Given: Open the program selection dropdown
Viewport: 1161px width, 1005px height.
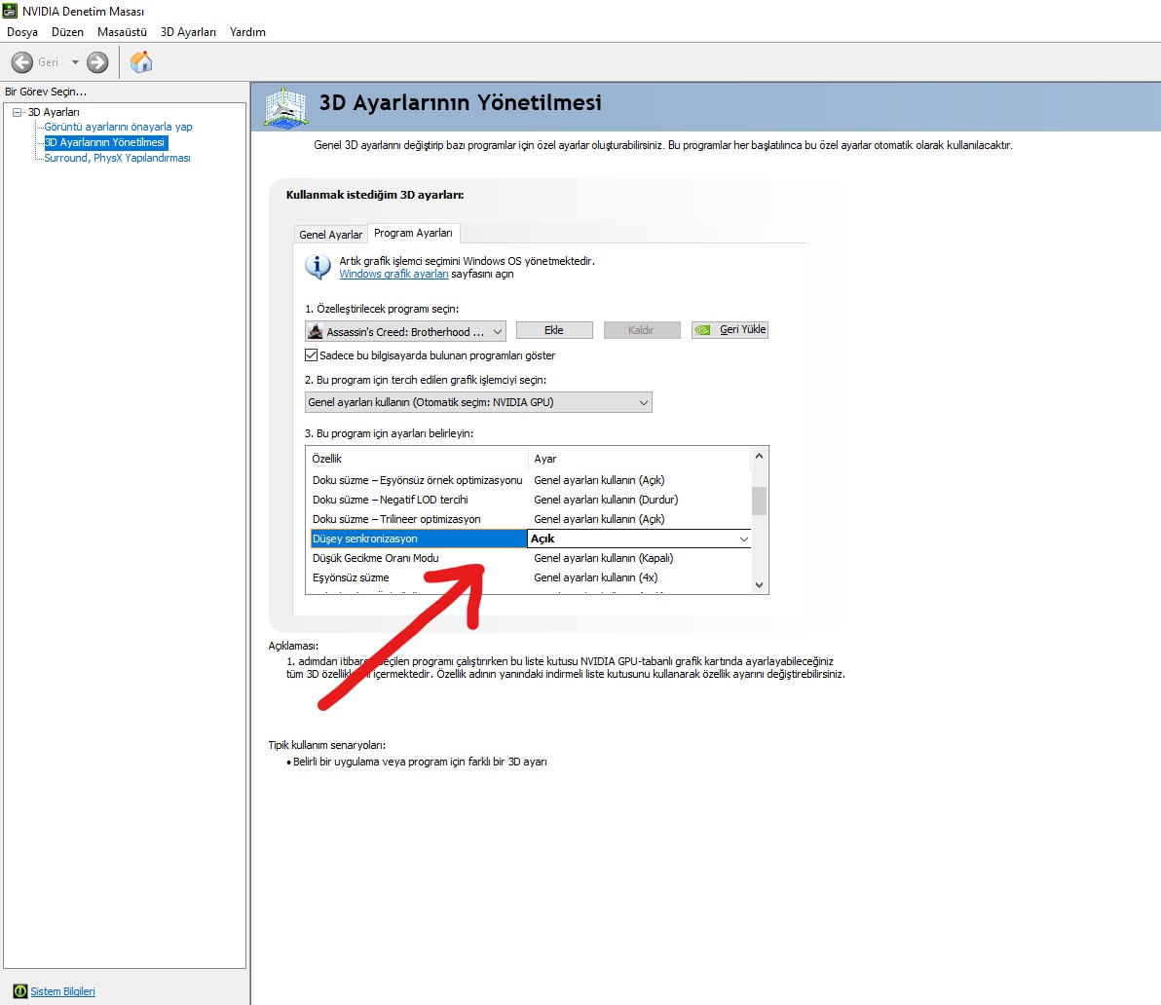Looking at the screenshot, I should point(405,331).
